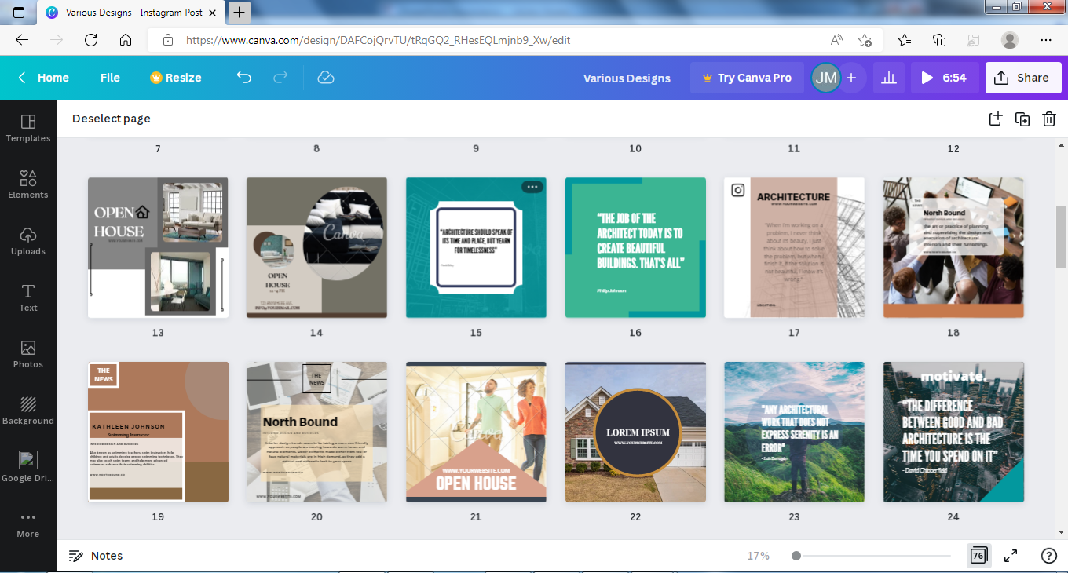Select page 17 Architecture thumbnail

[794, 247]
